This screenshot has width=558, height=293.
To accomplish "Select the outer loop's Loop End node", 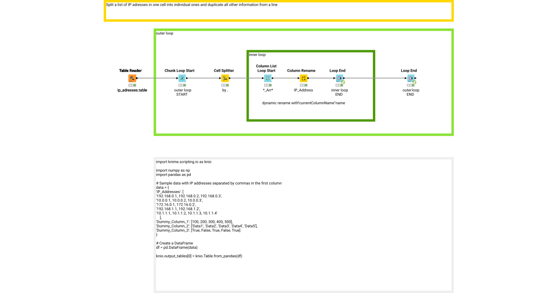I will 410,78.
